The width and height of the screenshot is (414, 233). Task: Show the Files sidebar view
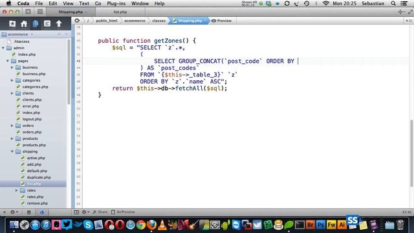click(36, 24)
